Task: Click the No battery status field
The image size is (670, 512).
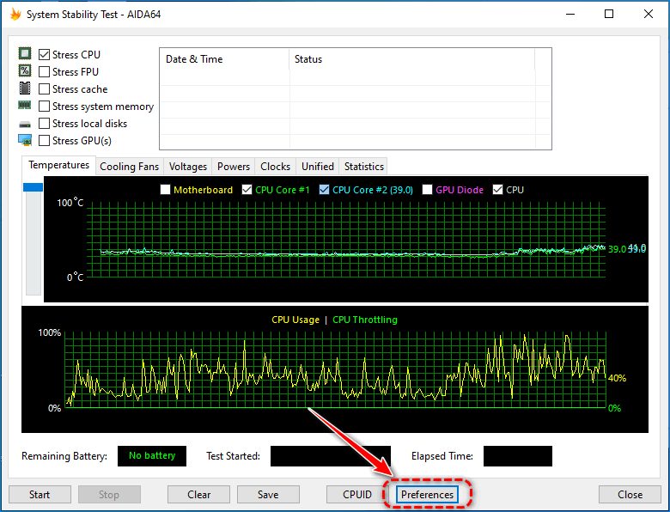Action: [x=152, y=455]
